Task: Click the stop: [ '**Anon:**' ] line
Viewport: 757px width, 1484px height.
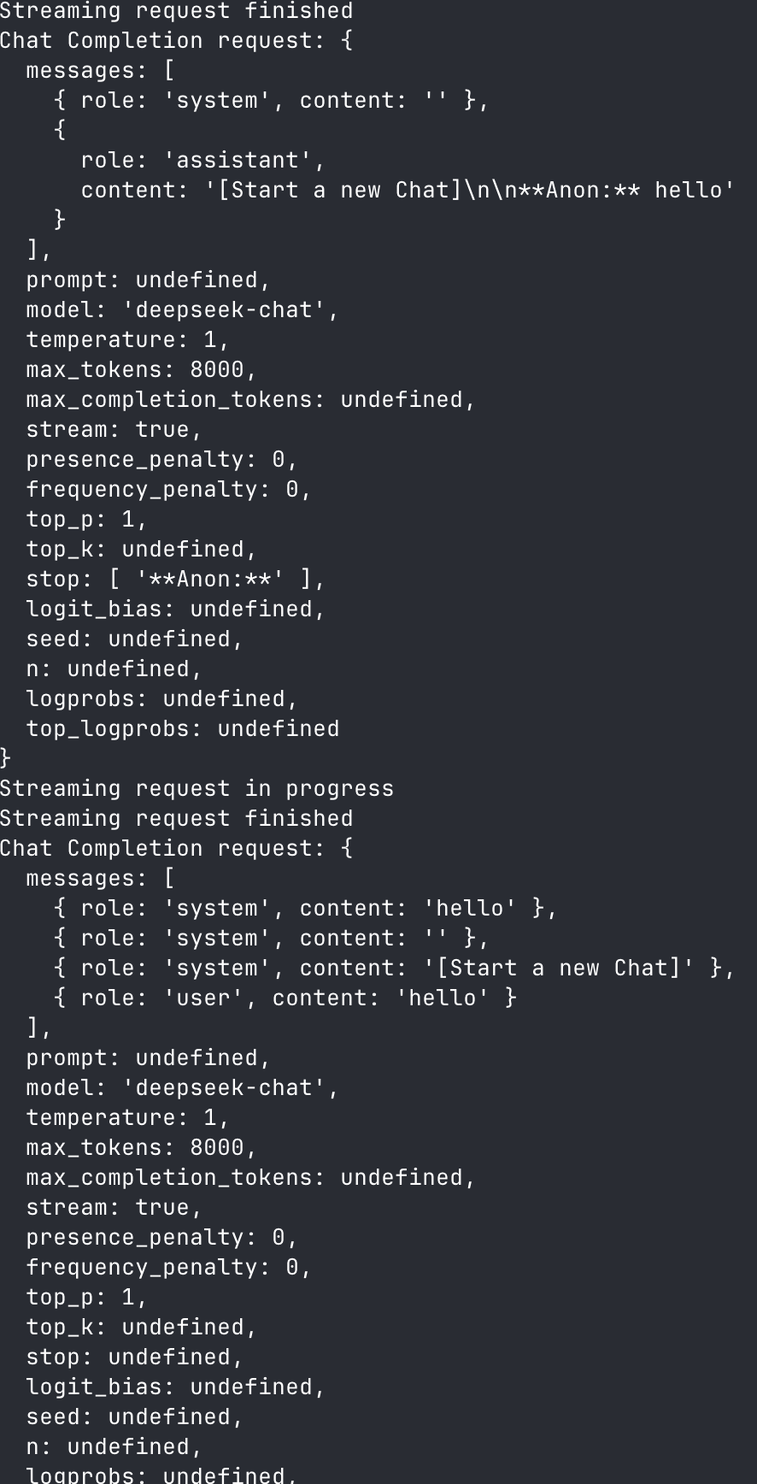Action: (175, 579)
